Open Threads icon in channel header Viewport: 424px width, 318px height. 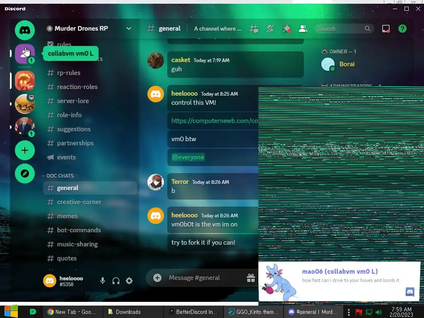(x=254, y=29)
